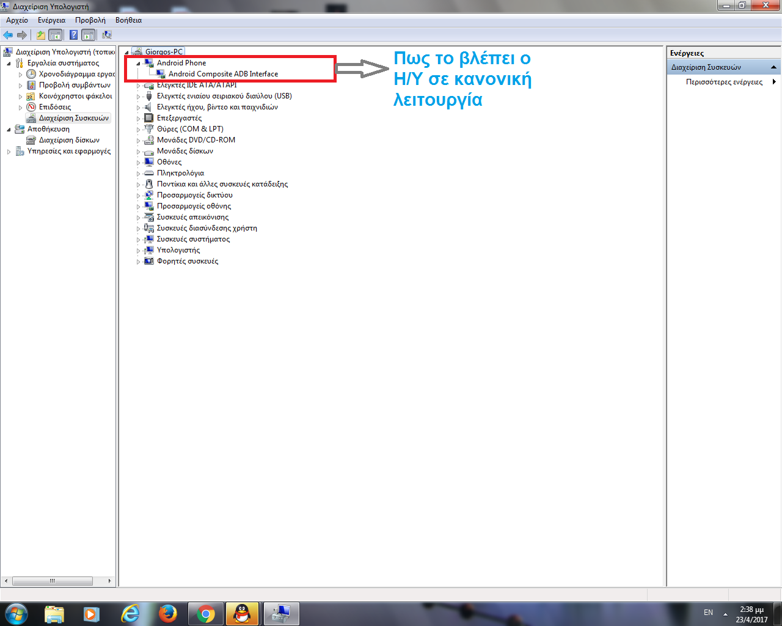Open the Προβολή menu
This screenshot has width=782, height=626.
click(90, 20)
